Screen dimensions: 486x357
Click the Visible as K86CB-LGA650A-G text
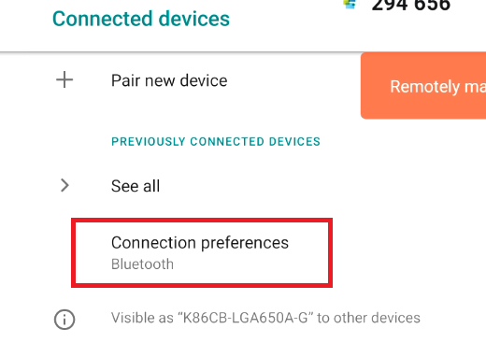pyautogui.click(x=265, y=318)
